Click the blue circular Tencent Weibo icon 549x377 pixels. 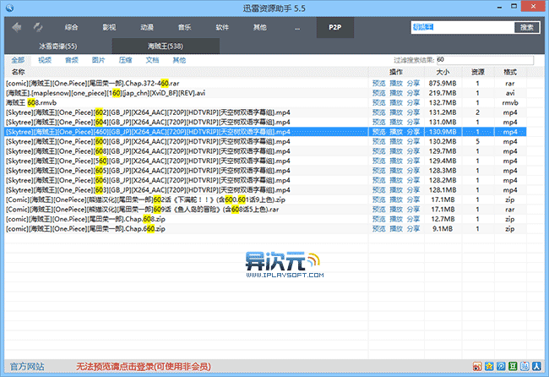[x=501, y=367]
